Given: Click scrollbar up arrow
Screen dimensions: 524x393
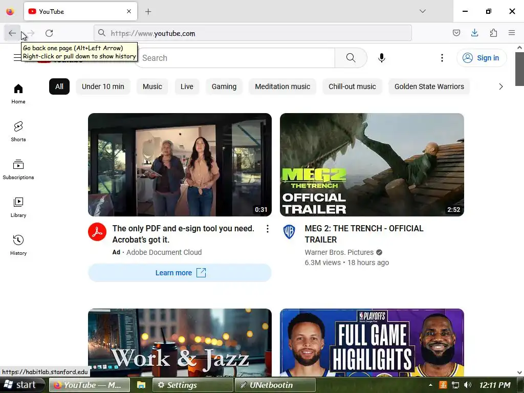Looking at the screenshot, I should (x=519, y=48).
